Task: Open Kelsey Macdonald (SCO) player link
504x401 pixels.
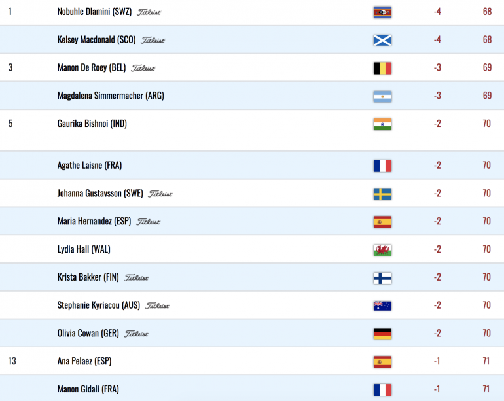Action: coord(96,39)
